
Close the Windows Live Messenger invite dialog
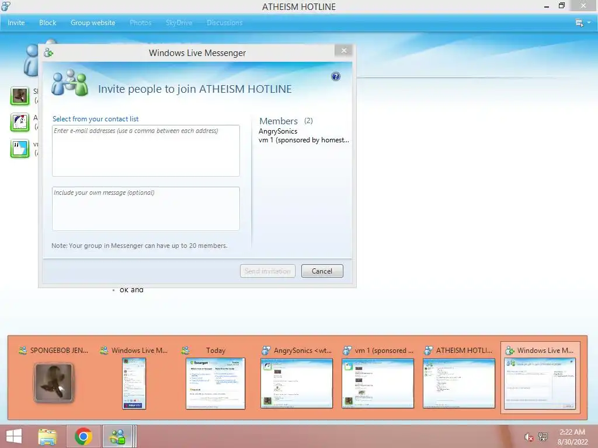[x=343, y=51]
